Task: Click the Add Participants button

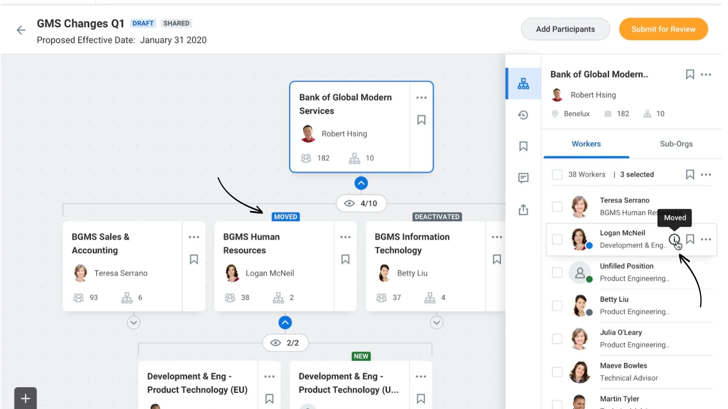Action: pos(565,29)
